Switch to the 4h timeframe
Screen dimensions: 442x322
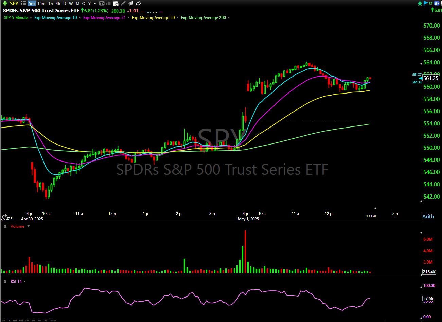pyautogui.click(x=58, y=3)
